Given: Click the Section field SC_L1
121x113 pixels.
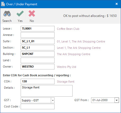Looking at the screenshot, I should pos(38,48).
